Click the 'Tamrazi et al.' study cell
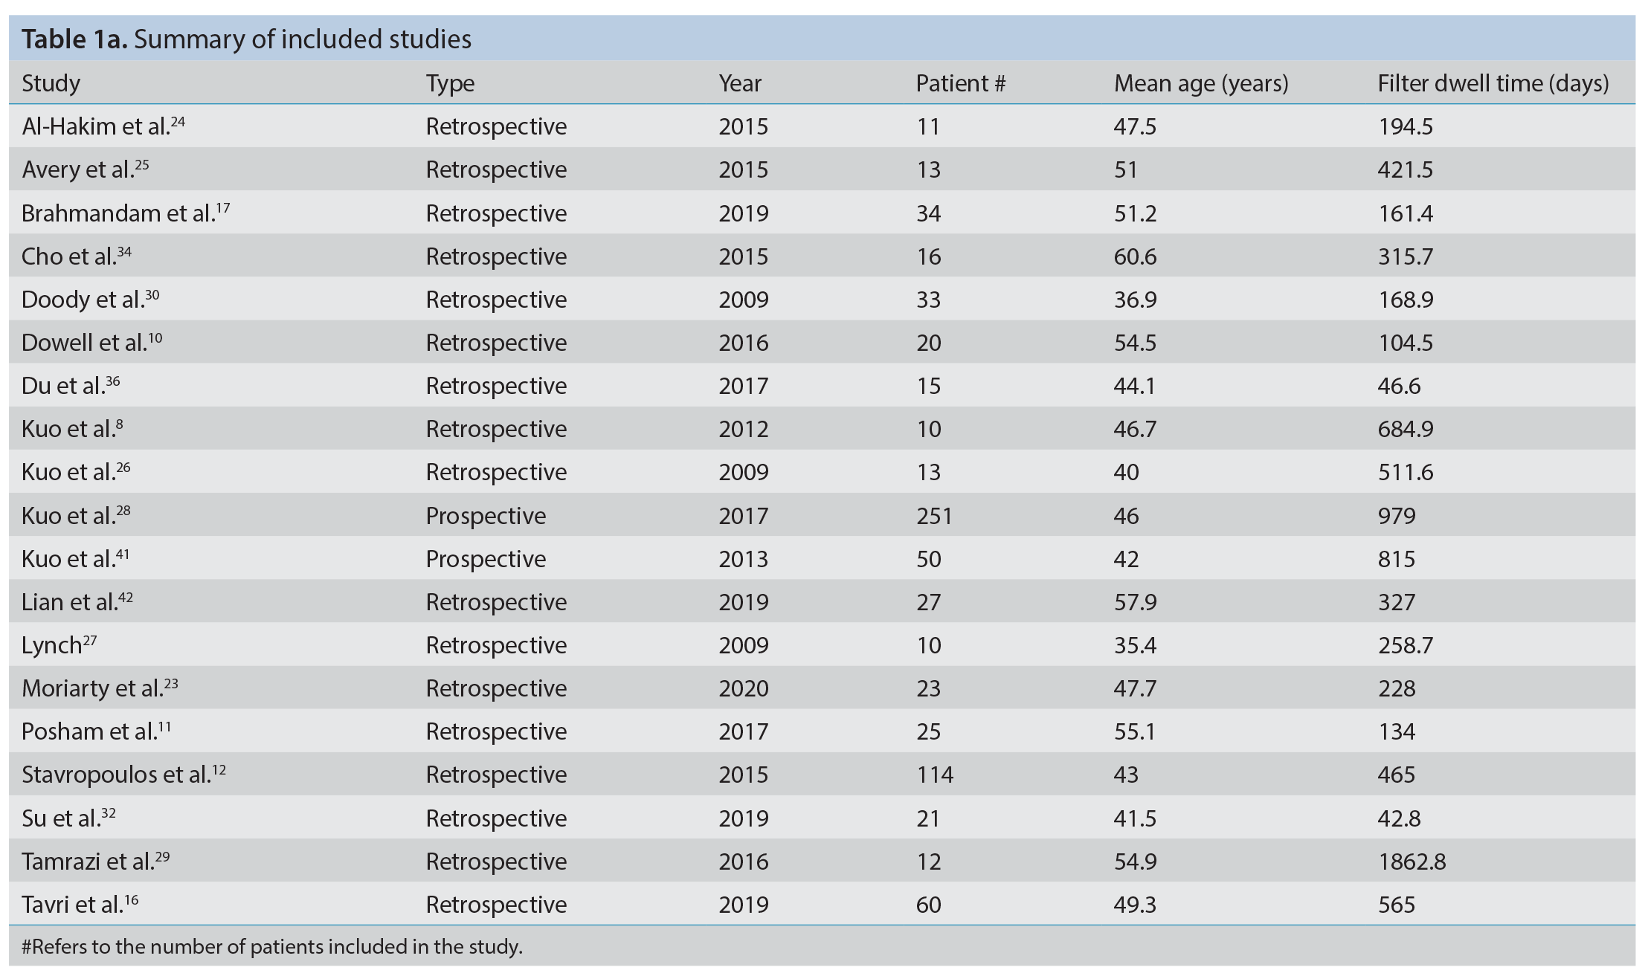The width and height of the screenshot is (1648, 973). (x=96, y=861)
